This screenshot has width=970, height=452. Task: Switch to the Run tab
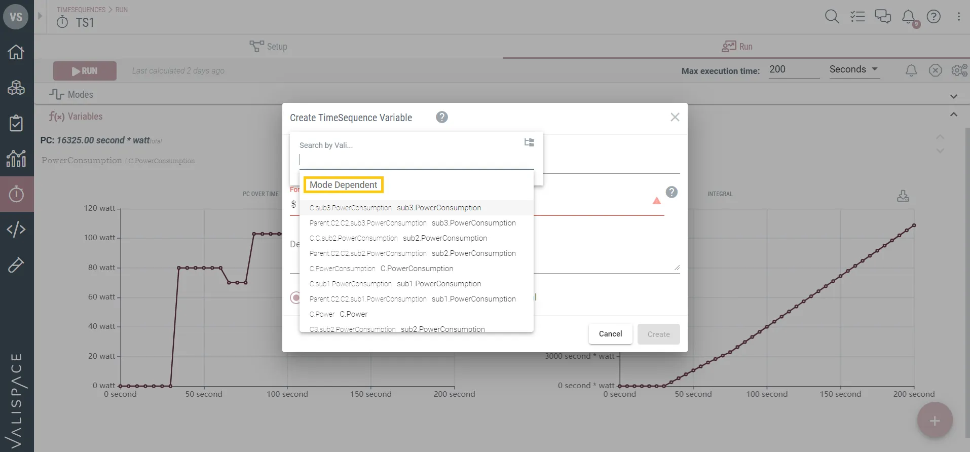tap(737, 47)
